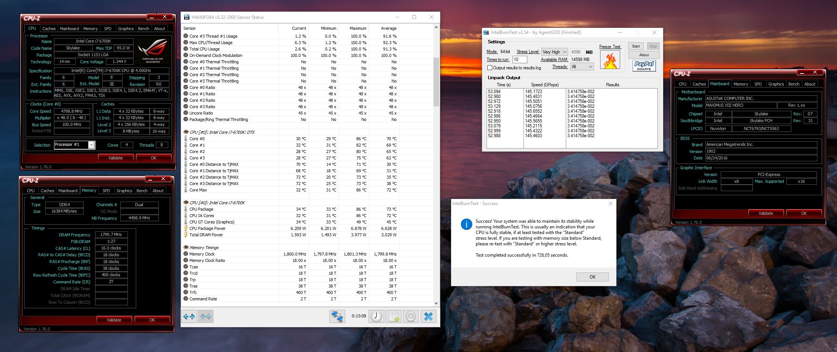Click the Uncore Ratio sensor icon
This screenshot has height=352, width=837.
(186, 113)
